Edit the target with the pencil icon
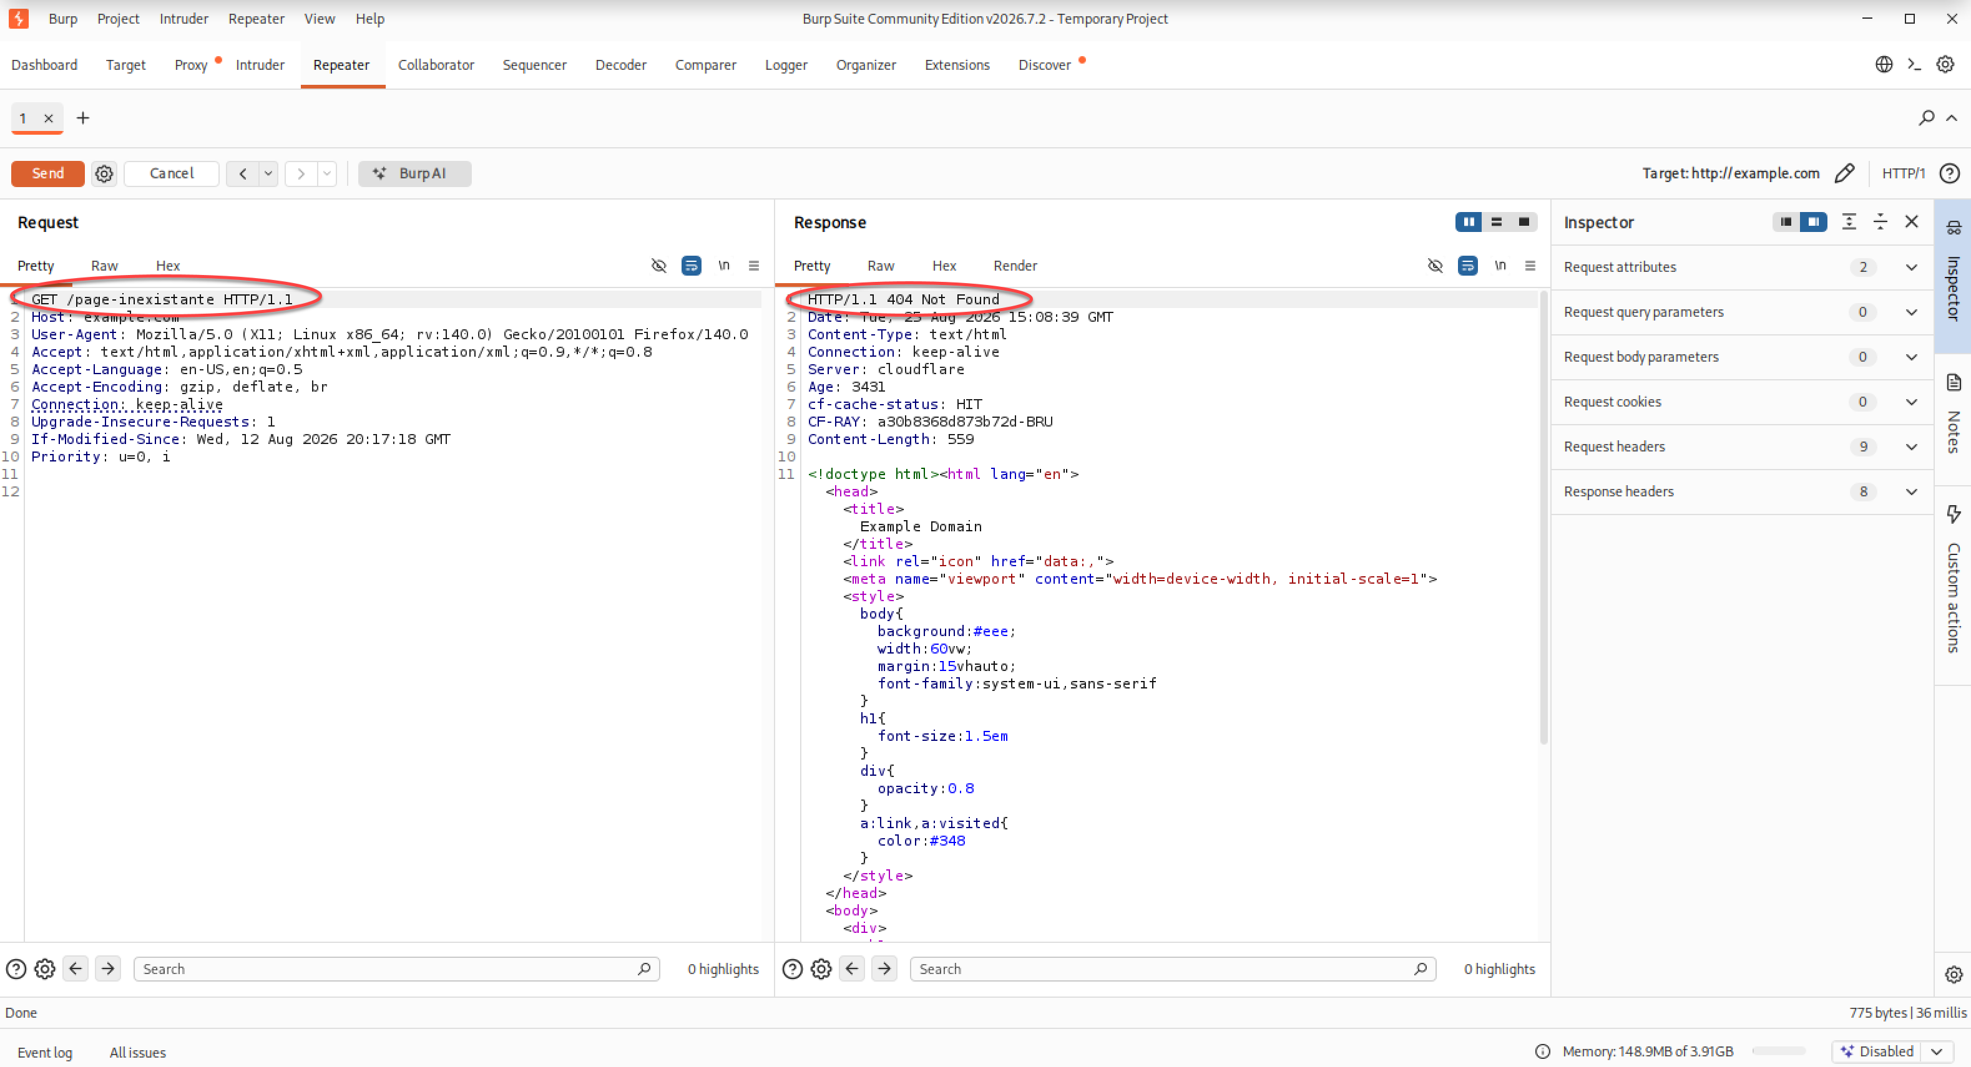 point(1845,173)
